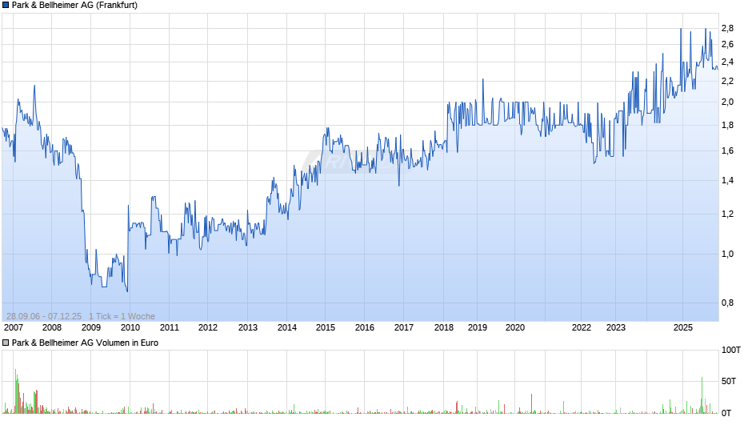Click the 2,8 price axis label

coord(727,28)
